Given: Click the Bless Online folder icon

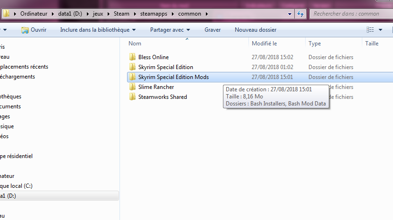Looking at the screenshot, I should coord(132,57).
